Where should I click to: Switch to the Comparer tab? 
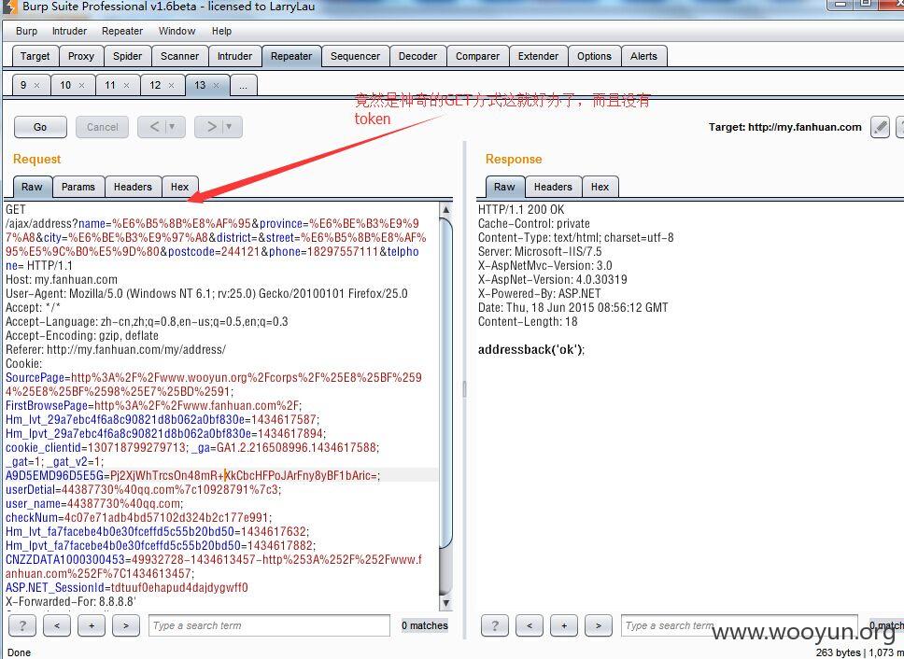(477, 56)
